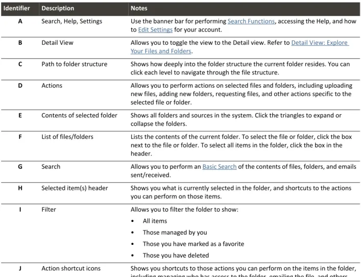Select identifier letter F
Screen dimensions: 361x277
click(20, 137)
